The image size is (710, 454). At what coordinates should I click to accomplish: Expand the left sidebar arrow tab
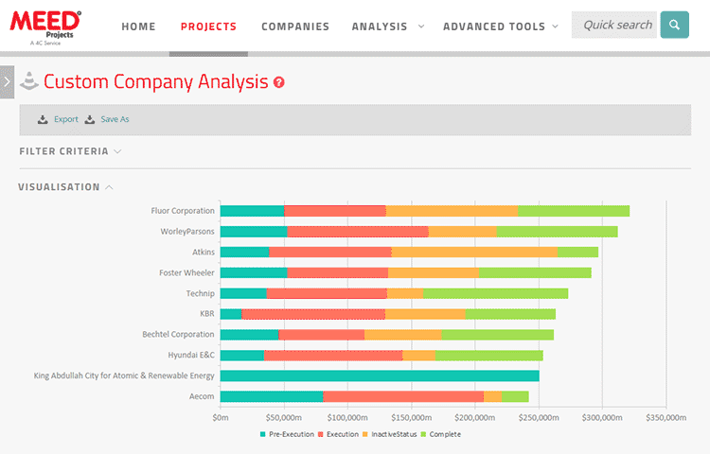7,82
